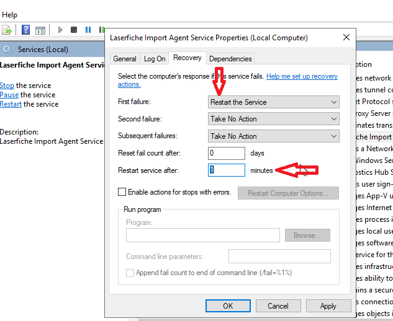Click the Start Service play icon

(x=60, y=30)
